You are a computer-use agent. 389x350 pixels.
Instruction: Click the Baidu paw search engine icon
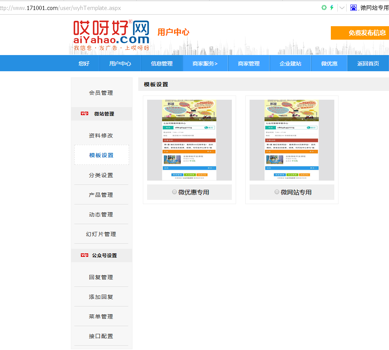(354, 8)
